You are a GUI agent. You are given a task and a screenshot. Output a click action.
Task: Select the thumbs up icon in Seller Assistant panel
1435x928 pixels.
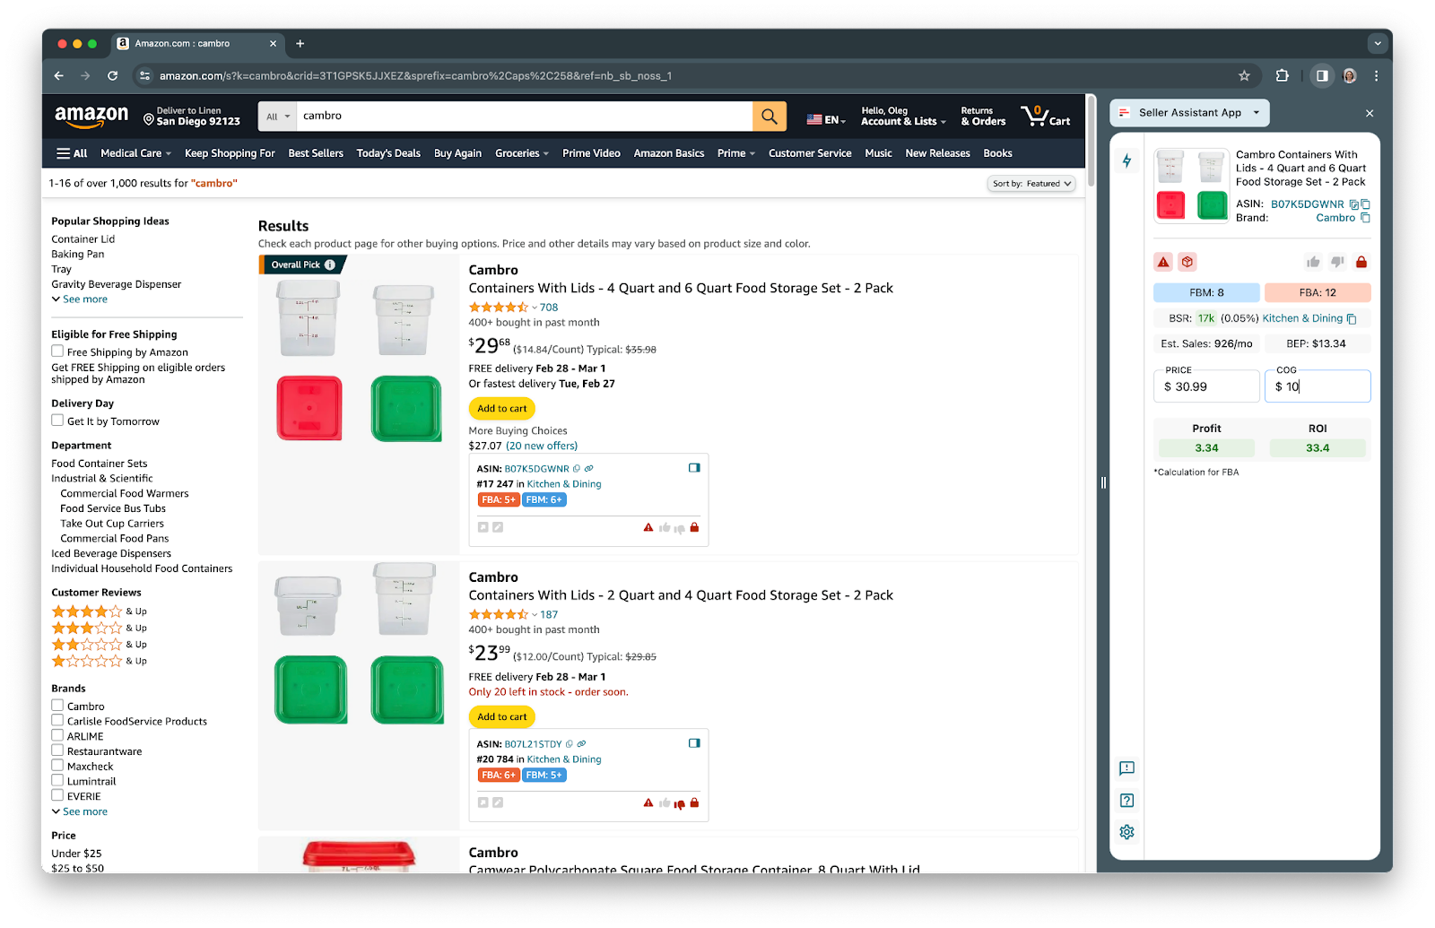[x=1312, y=261]
